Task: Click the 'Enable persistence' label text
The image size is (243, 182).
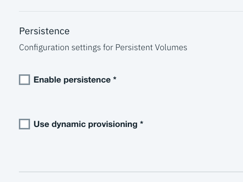Action: click(x=72, y=80)
